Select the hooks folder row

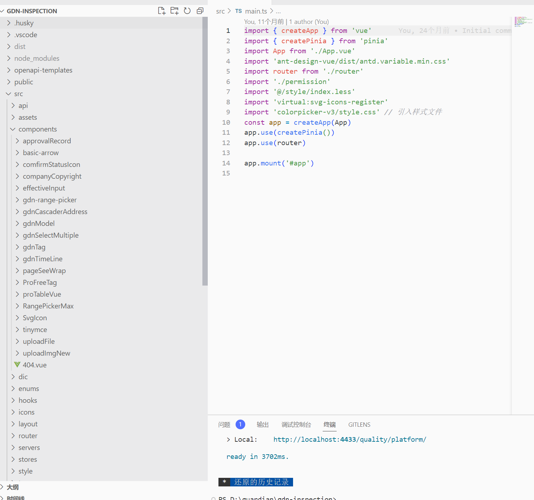click(x=101, y=400)
